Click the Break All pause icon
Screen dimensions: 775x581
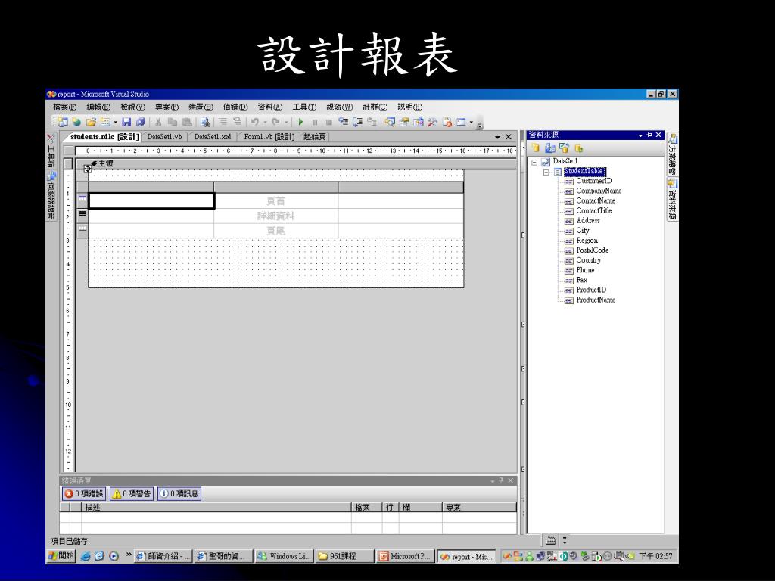coord(314,122)
